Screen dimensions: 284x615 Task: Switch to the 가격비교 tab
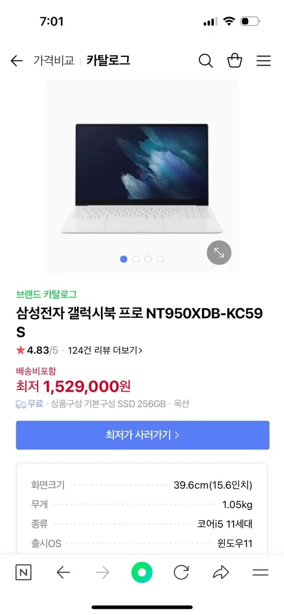pos(54,60)
